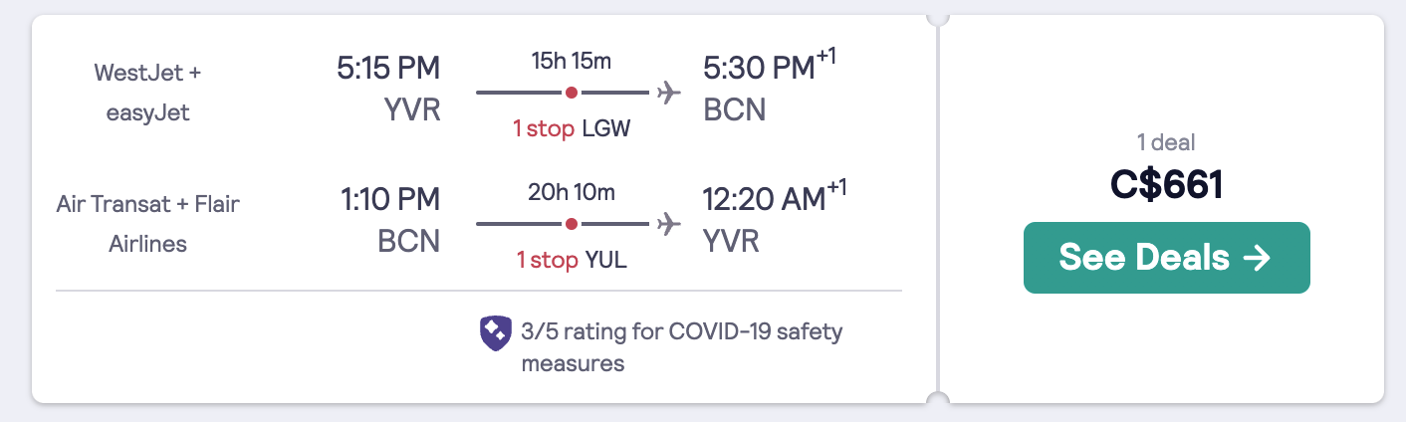The width and height of the screenshot is (1406, 422).
Task: Click the red LGW stopover dot
Action: [x=571, y=93]
